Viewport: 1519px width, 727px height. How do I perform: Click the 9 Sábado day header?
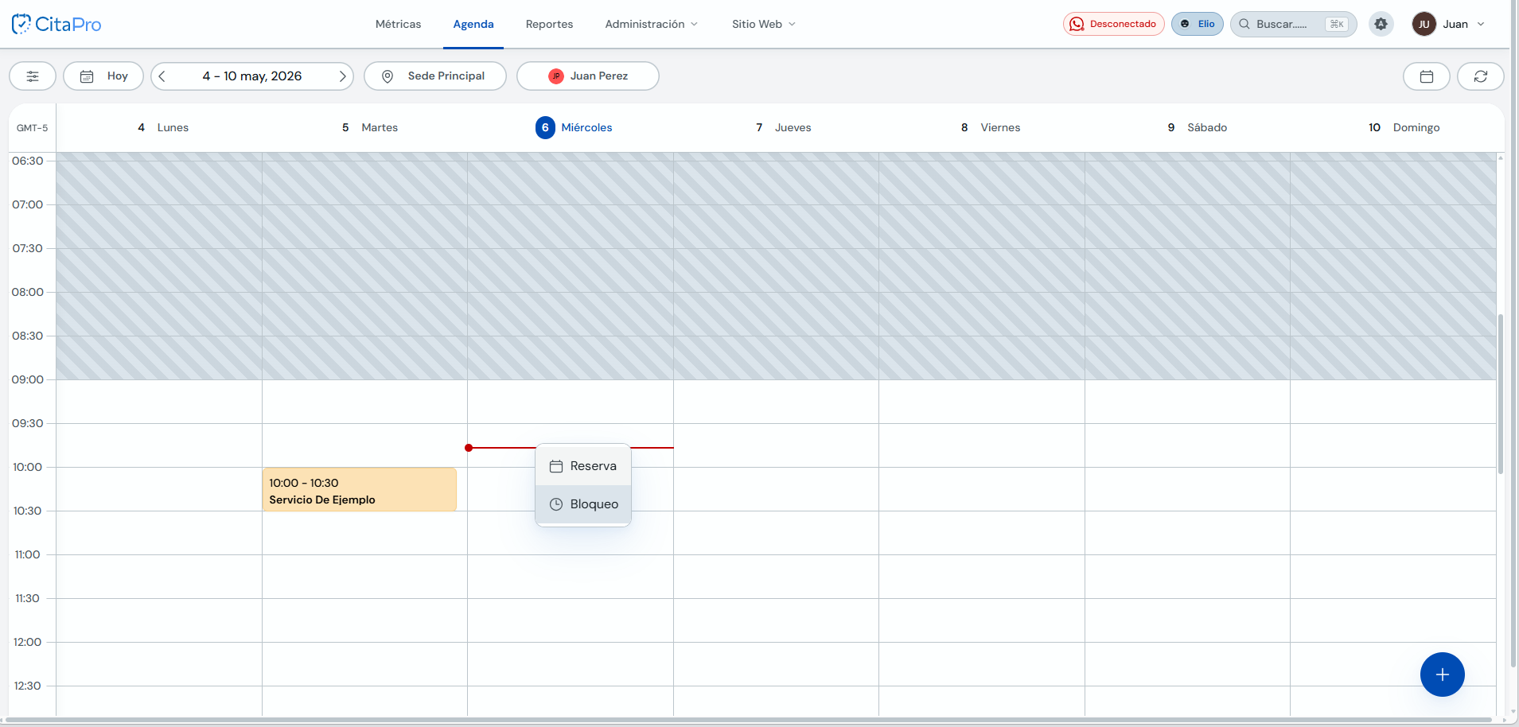pos(1198,127)
